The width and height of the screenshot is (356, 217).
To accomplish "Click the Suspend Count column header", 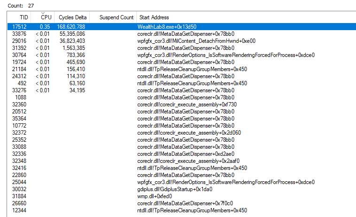I will click(116, 17).
